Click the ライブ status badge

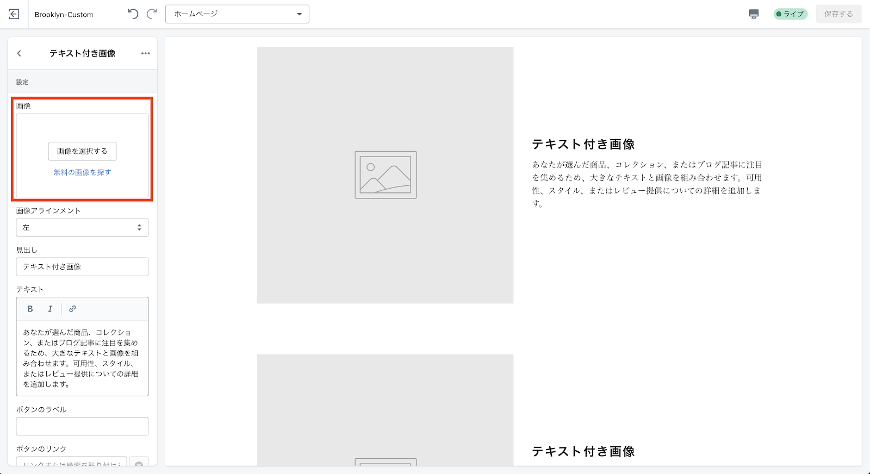[790, 14]
